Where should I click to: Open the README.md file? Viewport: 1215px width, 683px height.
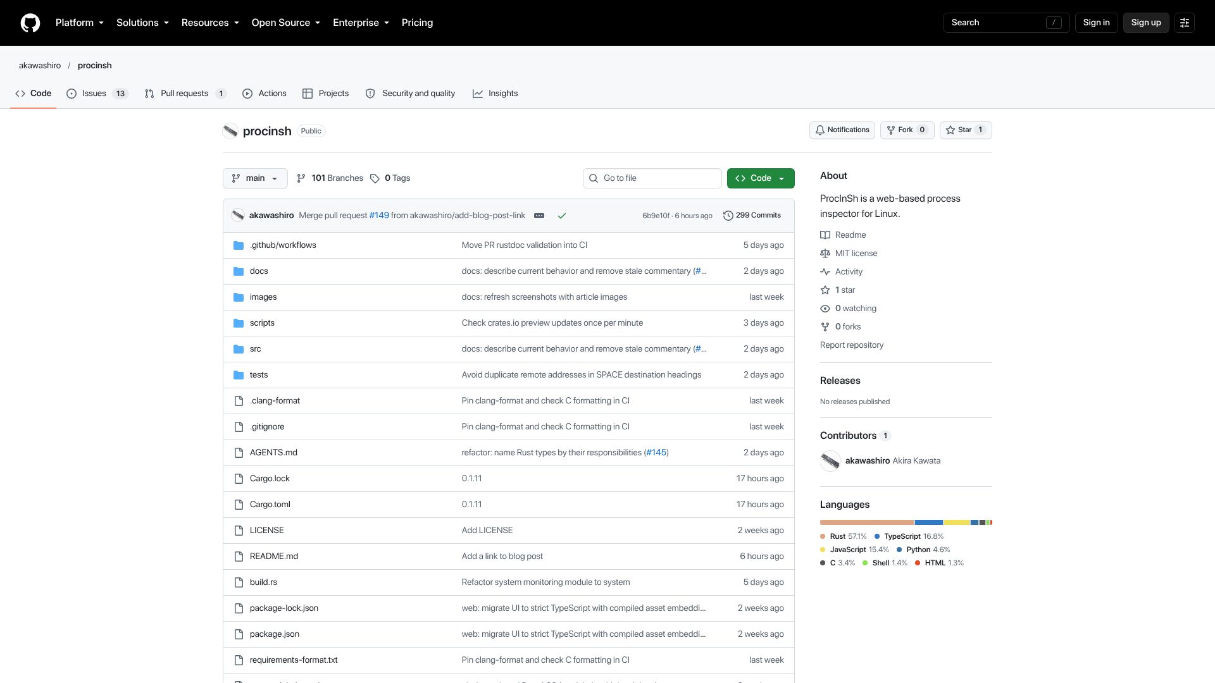273,557
